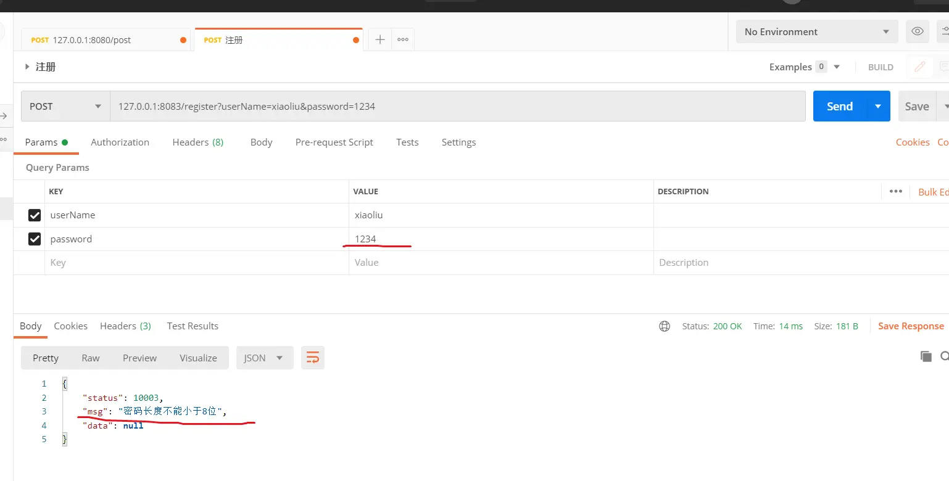
Task: Click the request URL input field
Action: pos(457,106)
